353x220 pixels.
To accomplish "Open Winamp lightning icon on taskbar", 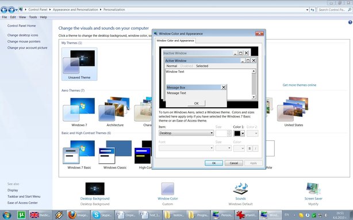I will [x=59, y=215].
